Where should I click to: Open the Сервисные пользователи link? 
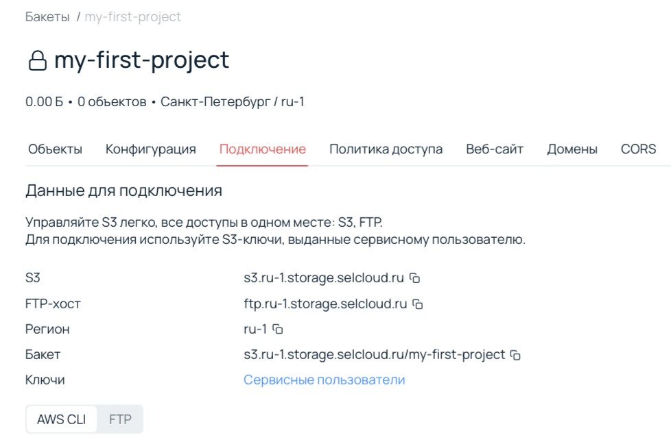click(x=324, y=380)
